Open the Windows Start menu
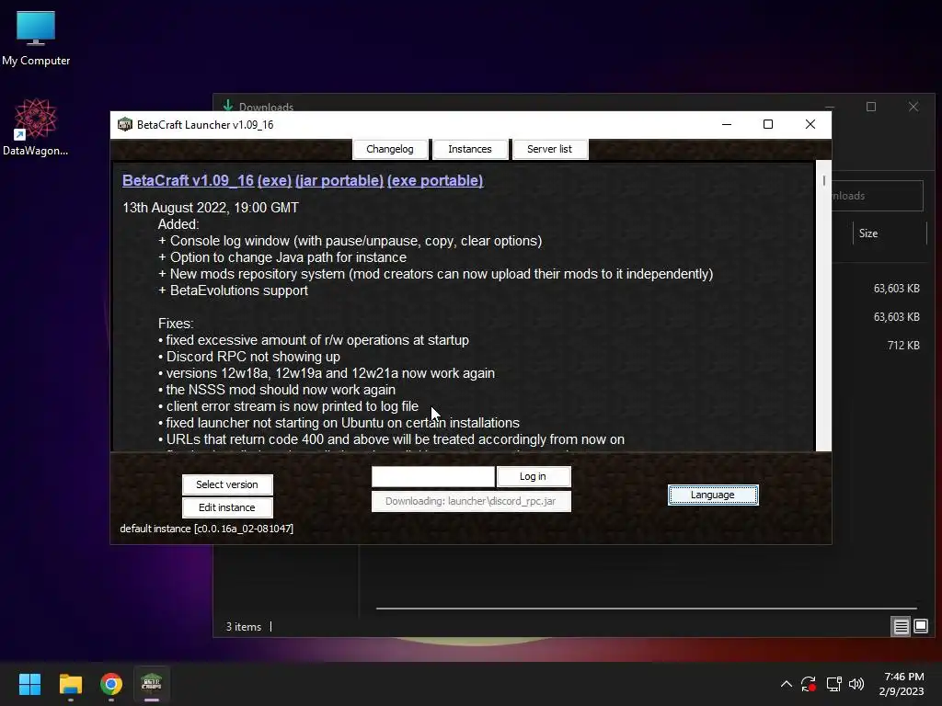The image size is (942, 706). 29,684
